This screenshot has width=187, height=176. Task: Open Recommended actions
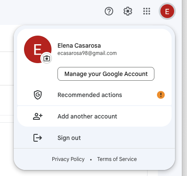pyautogui.click(x=94, y=95)
